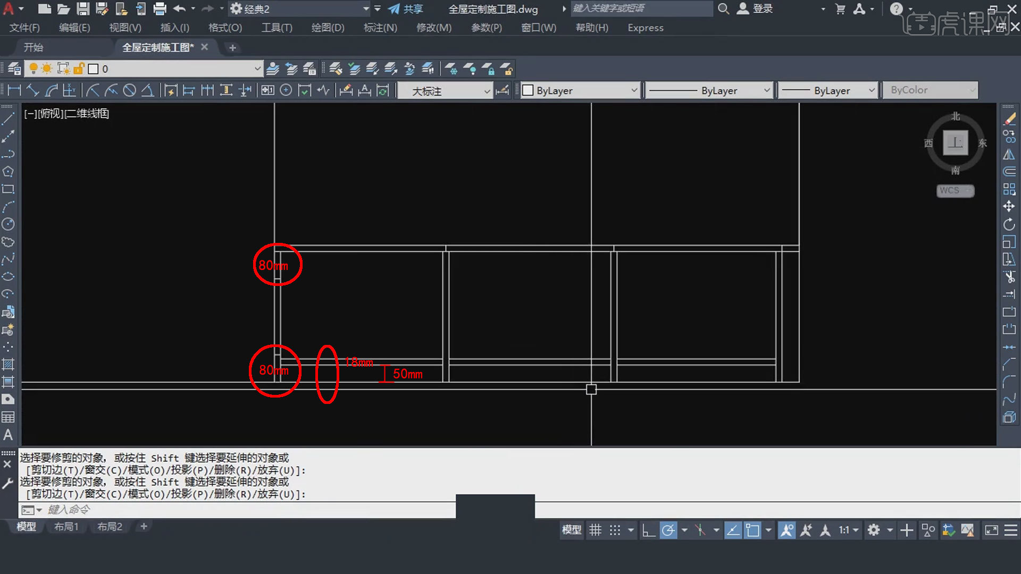Screen dimensions: 1021x574
Task: Select the Circle drawing tool
Action: 8,224
